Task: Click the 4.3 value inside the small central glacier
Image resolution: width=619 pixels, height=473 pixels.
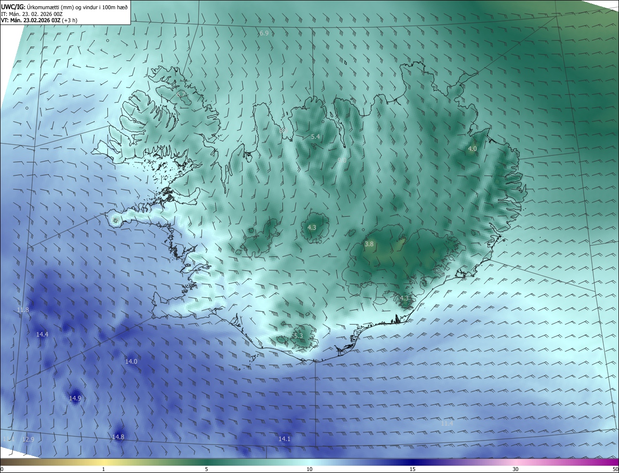Action: click(312, 227)
